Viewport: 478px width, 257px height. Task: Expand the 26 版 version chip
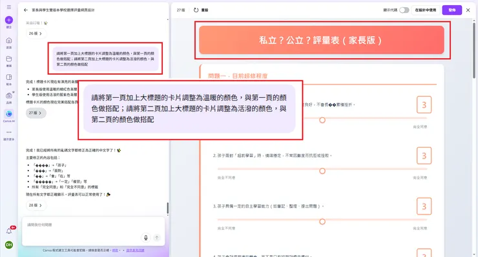pyautogui.click(x=36, y=33)
